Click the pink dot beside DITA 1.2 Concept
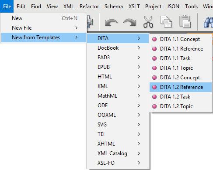This screenshot has height=170, width=213. coord(154,78)
